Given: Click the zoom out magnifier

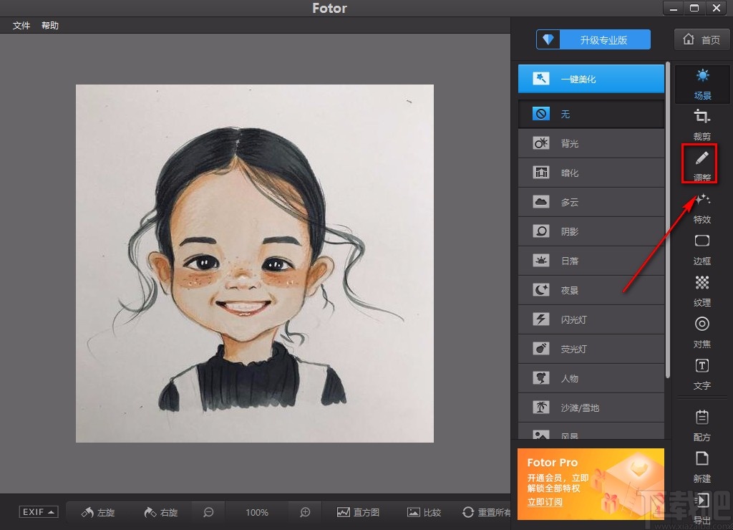Looking at the screenshot, I should (208, 512).
